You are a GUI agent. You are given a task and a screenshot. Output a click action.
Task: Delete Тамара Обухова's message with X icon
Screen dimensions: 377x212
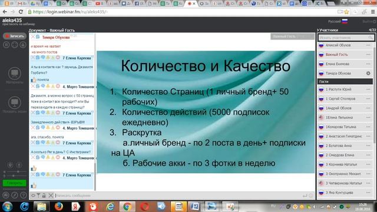(x=33, y=37)
